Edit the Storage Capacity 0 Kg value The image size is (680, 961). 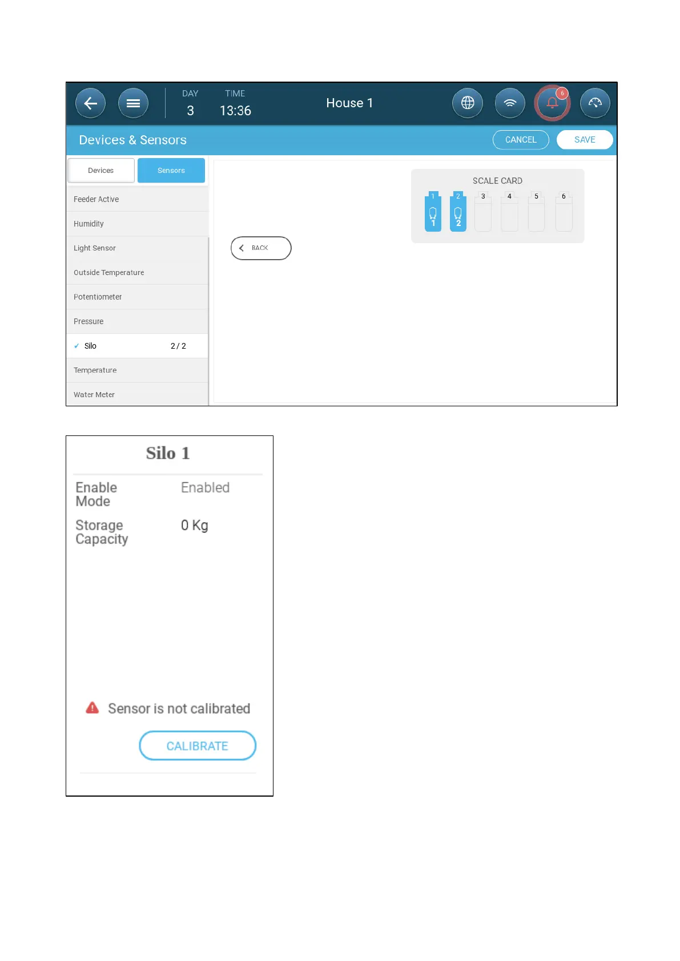tap(194, 526)
